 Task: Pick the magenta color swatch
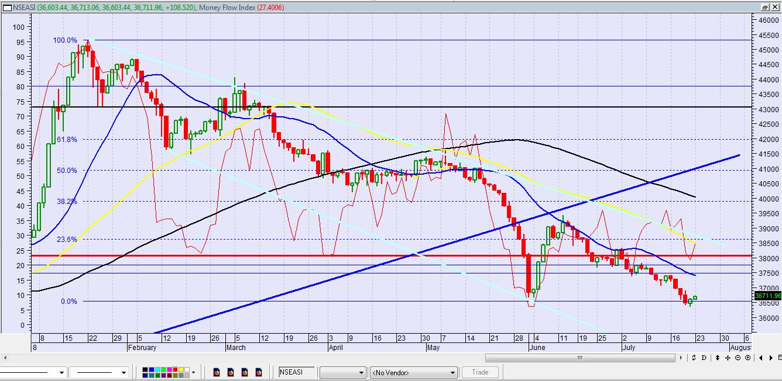169,369
